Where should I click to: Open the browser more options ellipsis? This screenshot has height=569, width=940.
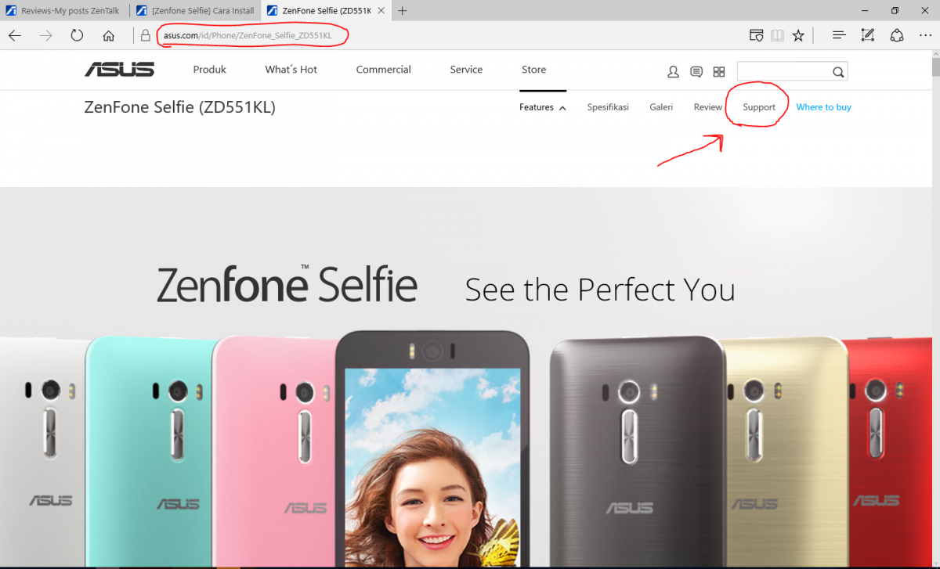(x=925, y=35)
